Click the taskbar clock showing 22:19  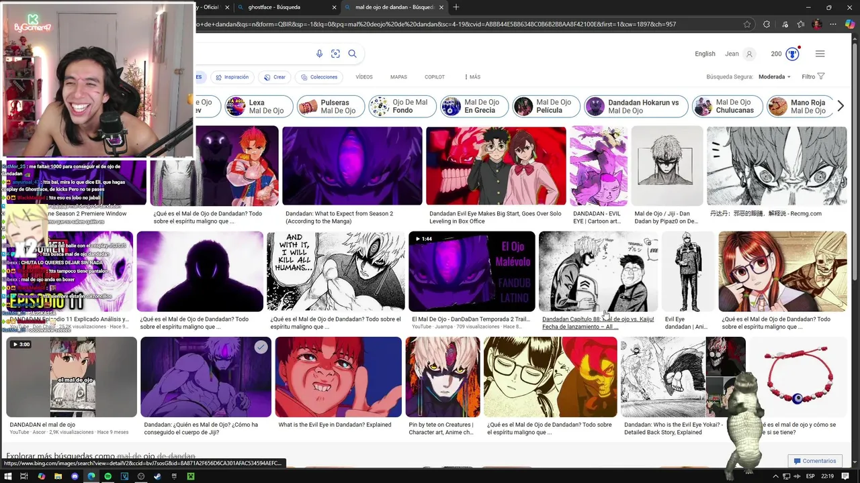pyautogui.click(x=827, y=476)
